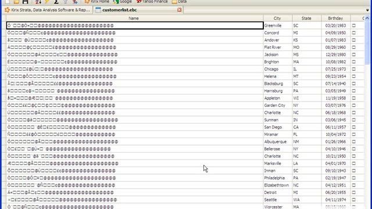Screen dimensions: 372x209
Task: Select the Detroit city cell
Action: pos(278,192)
